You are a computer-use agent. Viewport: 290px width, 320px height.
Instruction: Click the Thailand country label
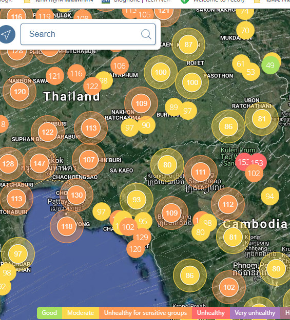tap(72, 96)
